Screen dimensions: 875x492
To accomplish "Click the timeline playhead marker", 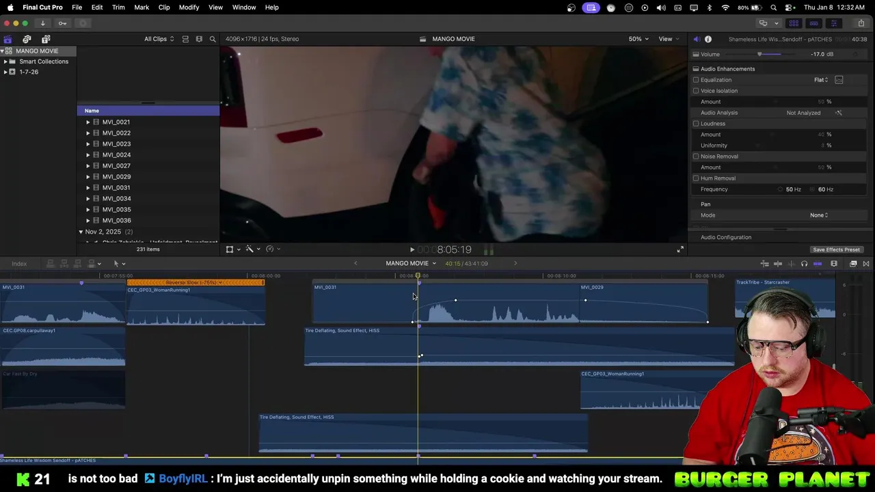I will (418, 276).
